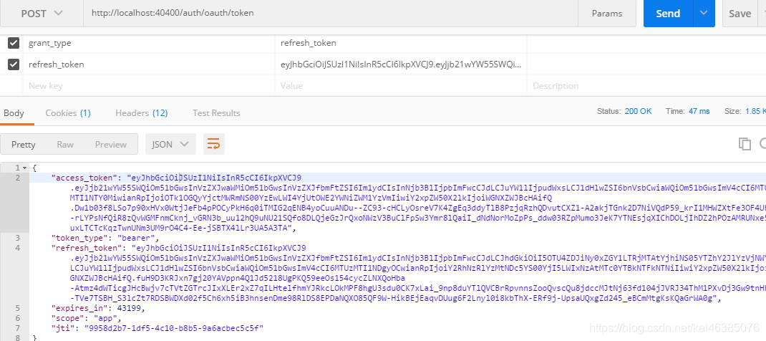Select the Raw view
Viewport: 766px width, 341px height.
(x=65, y=144)
